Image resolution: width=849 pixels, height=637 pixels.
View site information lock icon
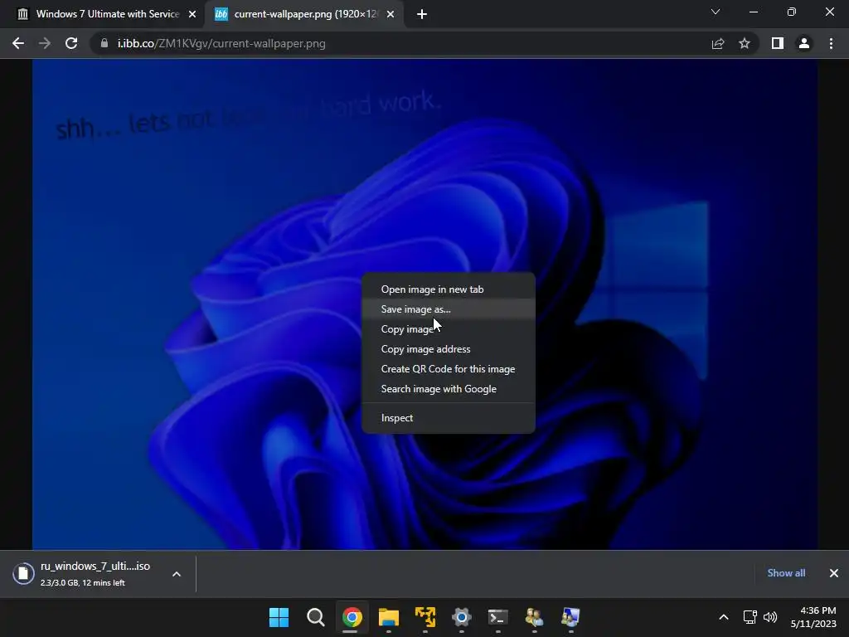click(x=104, y=43)
